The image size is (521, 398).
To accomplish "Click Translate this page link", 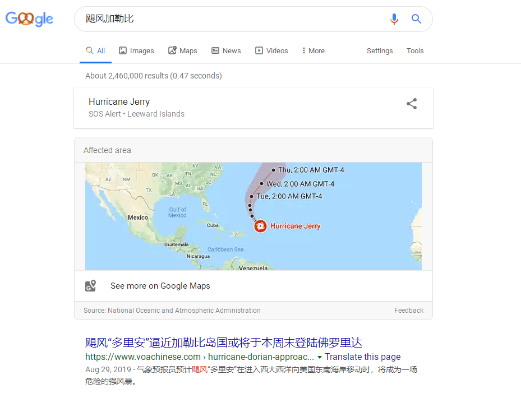I will (x=362, y=357).
